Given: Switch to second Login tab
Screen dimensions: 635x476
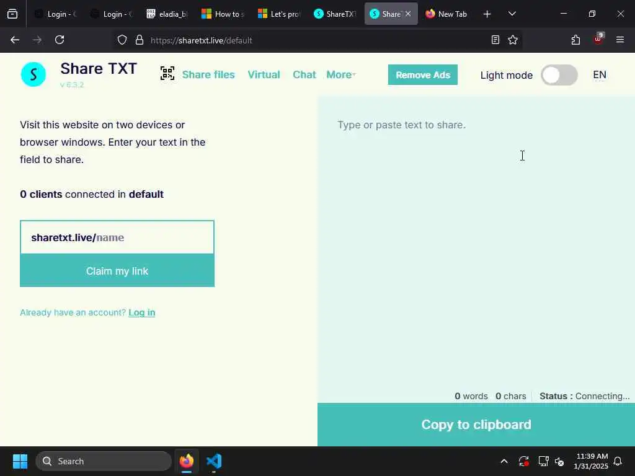Looking at the screenshot, I should click(x=112, y=14).
